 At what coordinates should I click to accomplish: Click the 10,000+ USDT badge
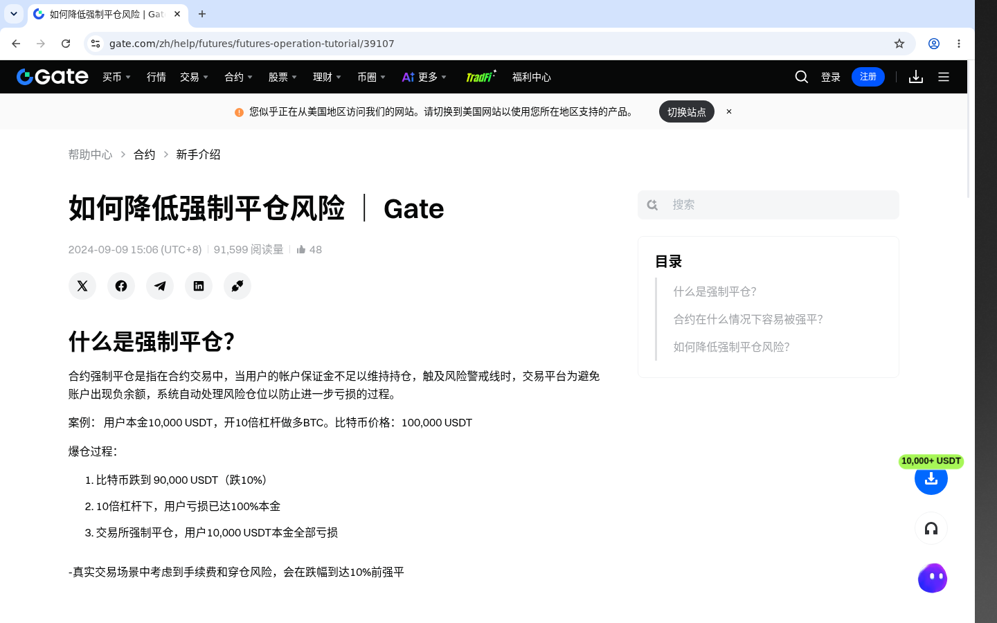coord(931,461)
